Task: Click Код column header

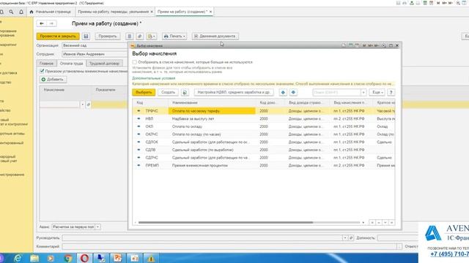Action: pyautogui.click(x=151, y=102)
